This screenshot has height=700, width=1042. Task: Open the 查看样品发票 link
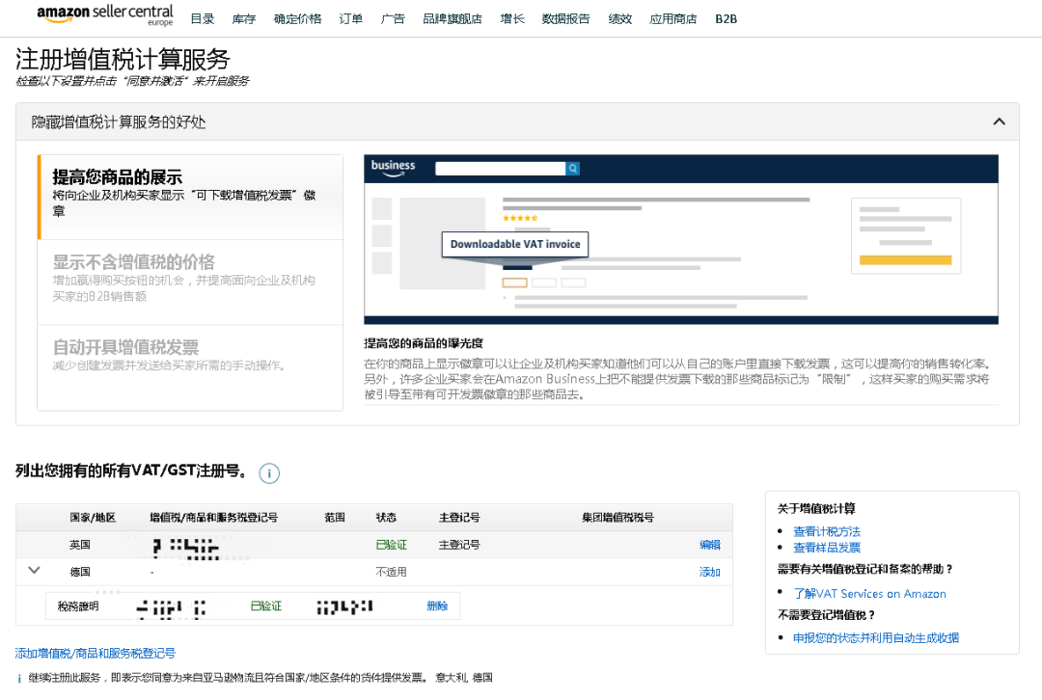pyautogui.click(x=827, y=547)
